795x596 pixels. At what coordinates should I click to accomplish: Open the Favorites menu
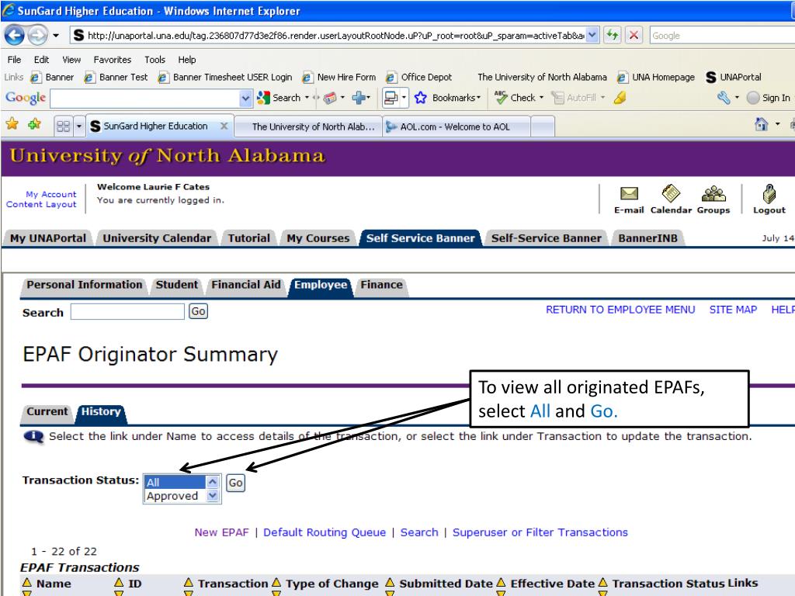point(112,60)
